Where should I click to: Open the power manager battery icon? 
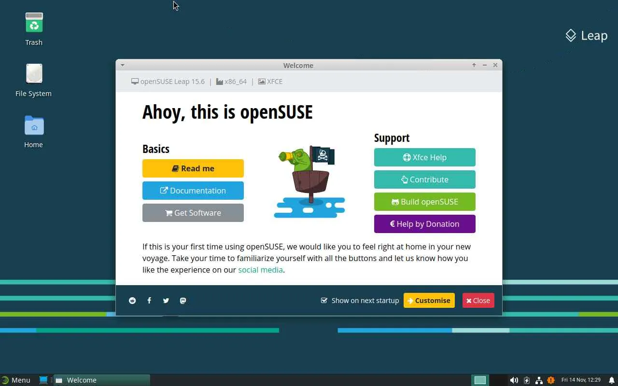tap(527, 380)
